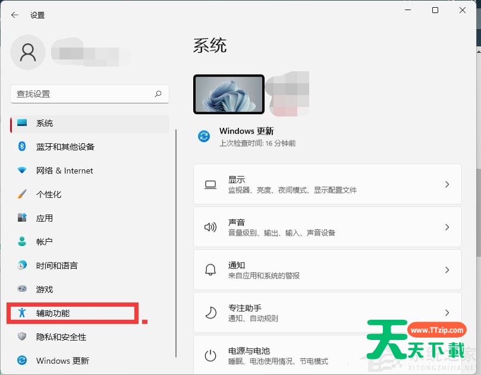Open the 个性化 category

pyautogui.click(x=90, y=194)
